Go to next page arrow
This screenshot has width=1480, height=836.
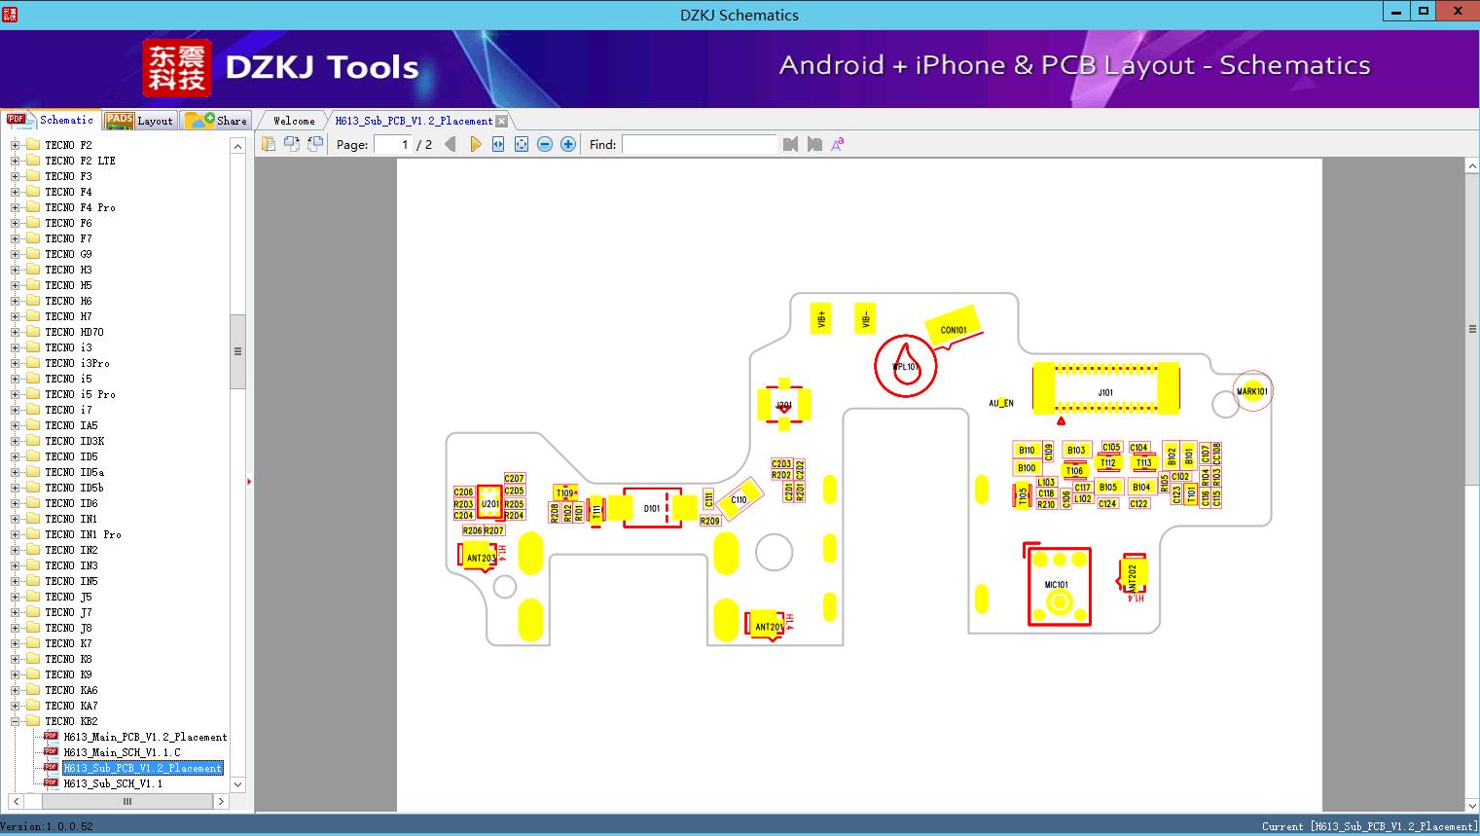475,144
